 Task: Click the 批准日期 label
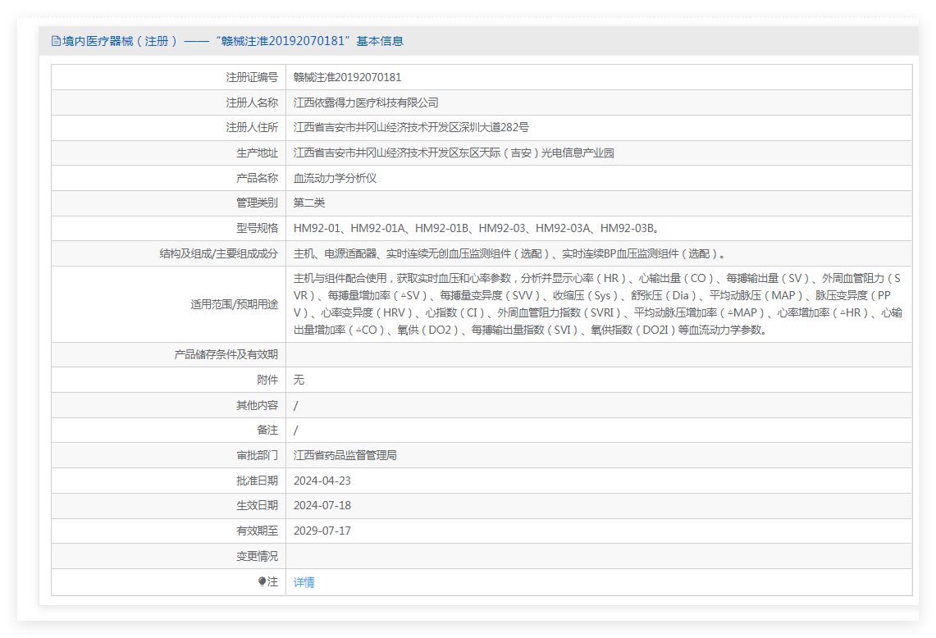point(258,481)
